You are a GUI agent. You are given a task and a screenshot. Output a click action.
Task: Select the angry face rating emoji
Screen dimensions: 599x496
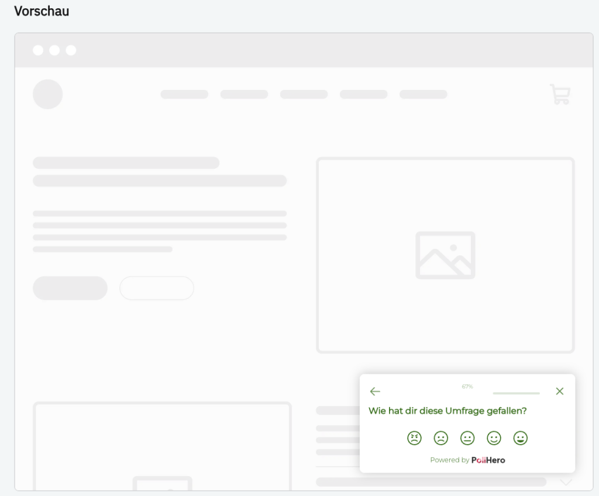[414, 438]
